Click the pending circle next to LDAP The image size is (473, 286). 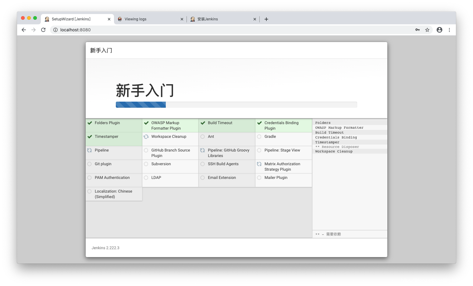pos(146,178)
